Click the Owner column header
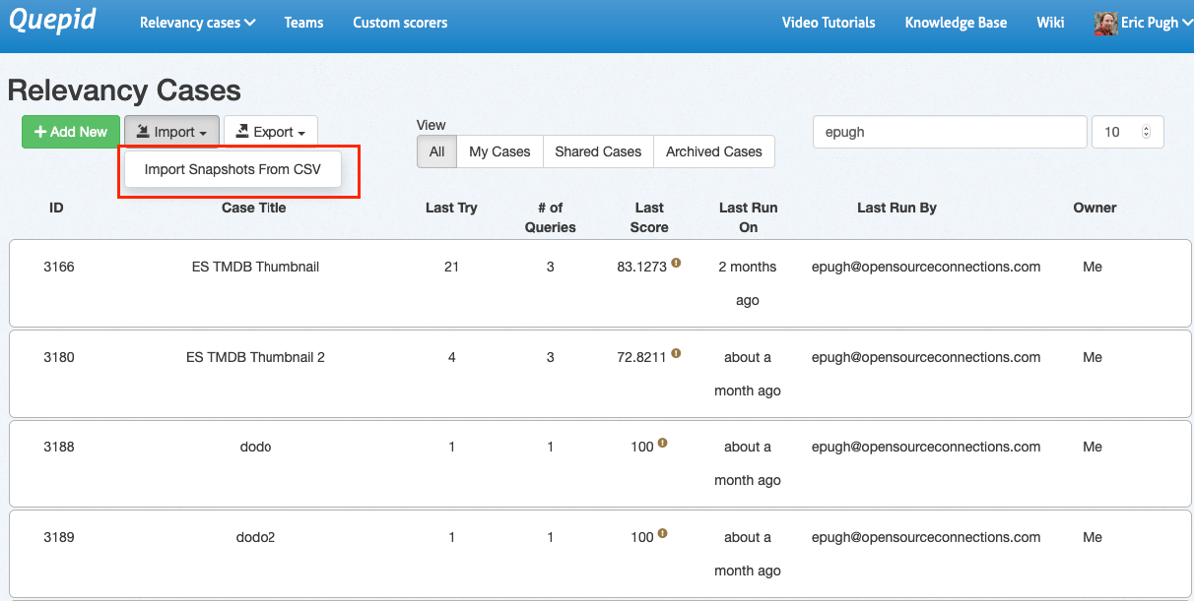1194x601 pixels. (1094, 208)
